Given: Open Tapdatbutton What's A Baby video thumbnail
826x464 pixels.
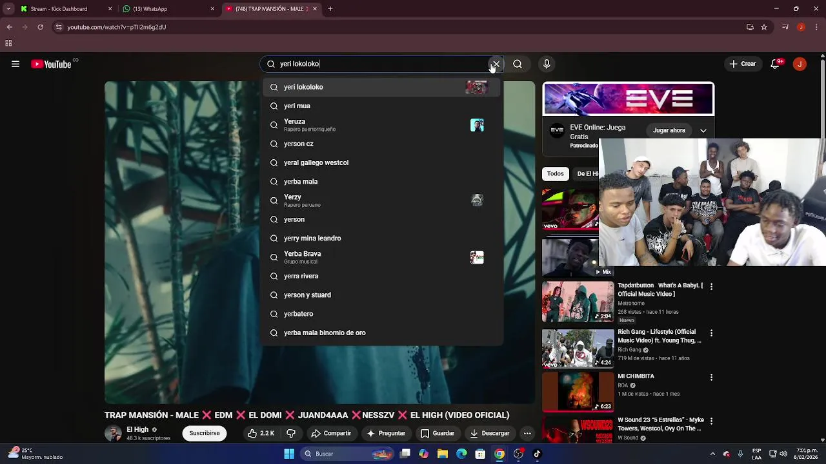Looking at the screenshot, I should [x=578, y=302].
